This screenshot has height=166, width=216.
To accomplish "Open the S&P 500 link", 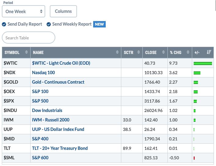I will click(40, 101).
